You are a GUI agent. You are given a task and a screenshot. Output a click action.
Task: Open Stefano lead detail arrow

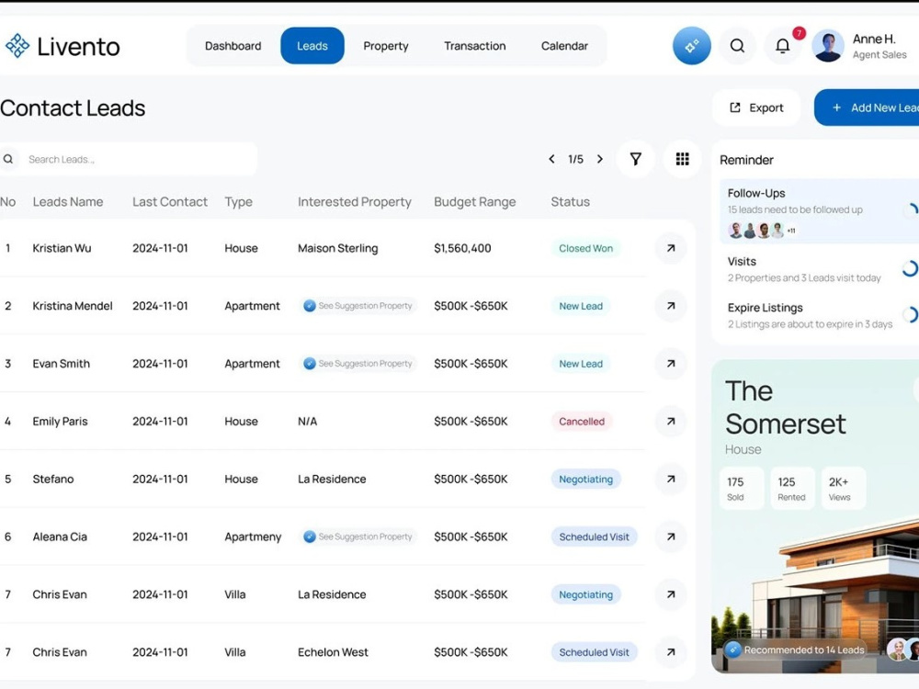[x=671, y=480]
